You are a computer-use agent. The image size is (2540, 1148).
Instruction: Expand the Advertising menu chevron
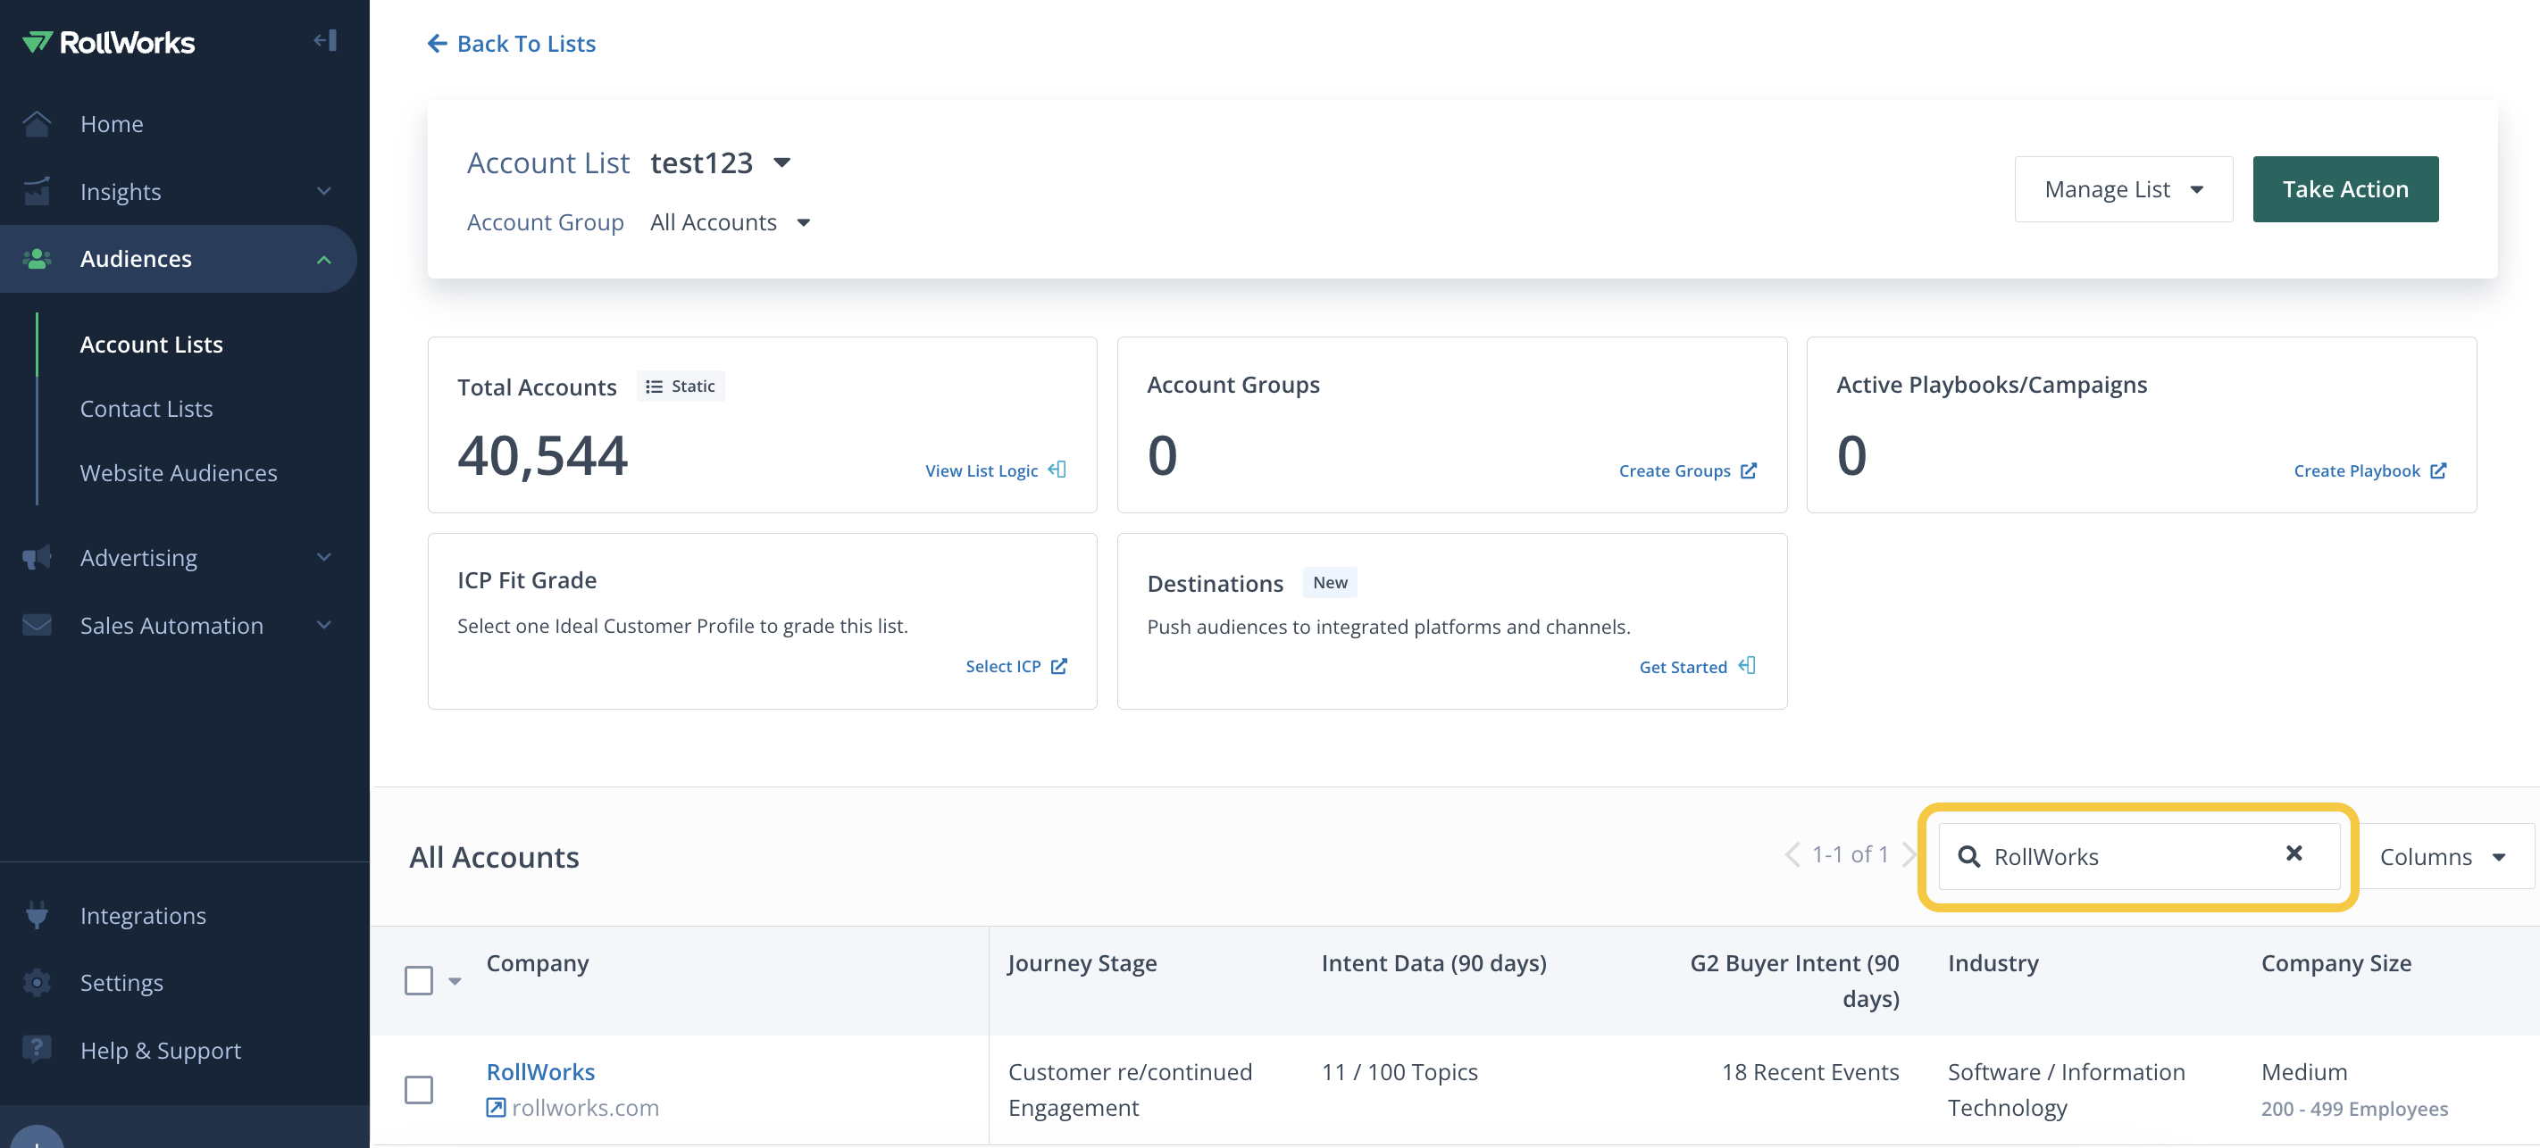click(323, 558)
